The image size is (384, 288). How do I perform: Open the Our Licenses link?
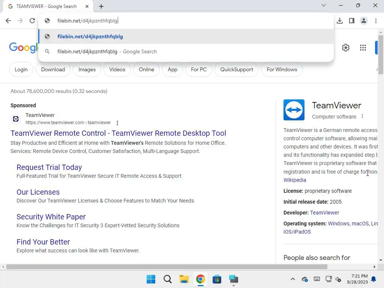(38, 192)
